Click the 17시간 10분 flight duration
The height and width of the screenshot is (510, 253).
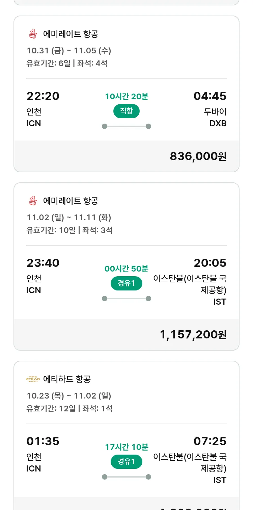(126, 447)
